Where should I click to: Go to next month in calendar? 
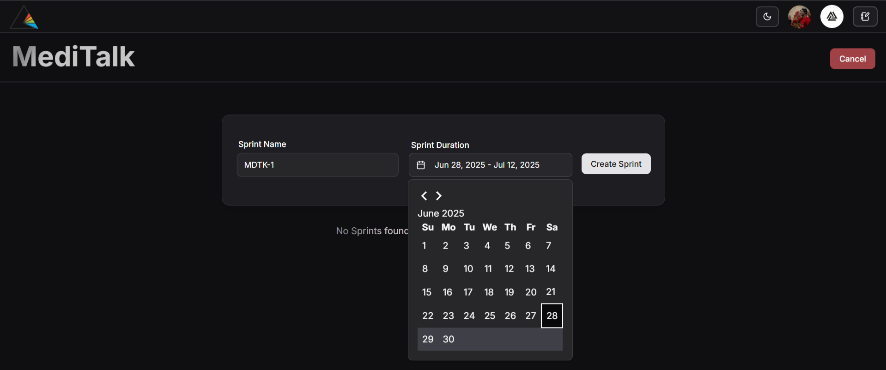pyautogui.click(x=439, y=196)
